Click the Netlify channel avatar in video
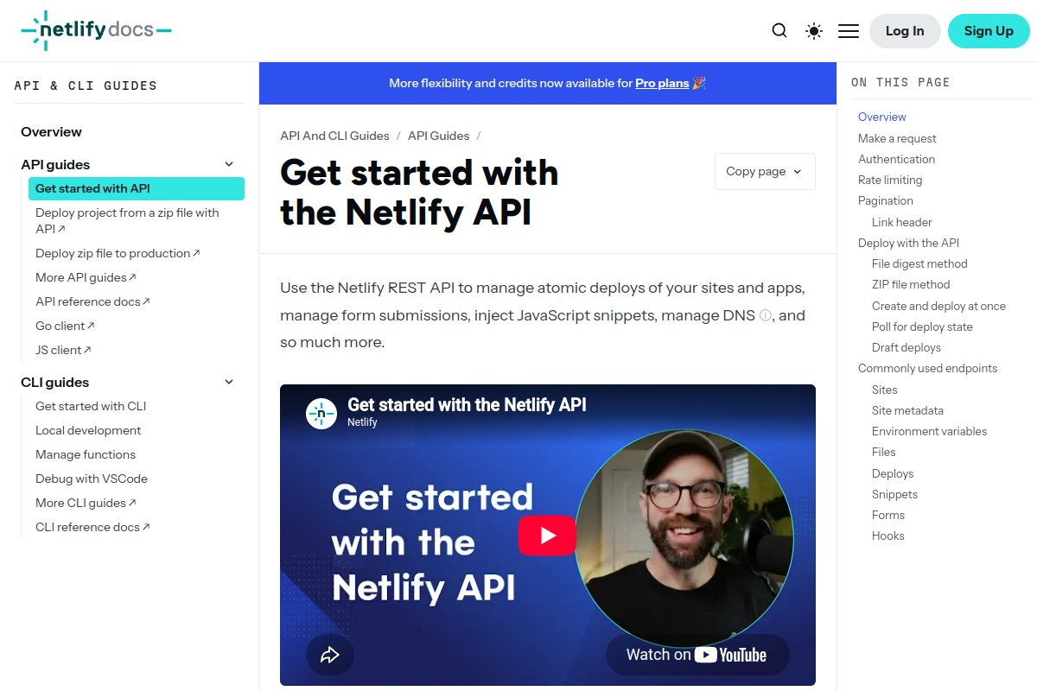Screen dimensions: 1037x691 321,414
